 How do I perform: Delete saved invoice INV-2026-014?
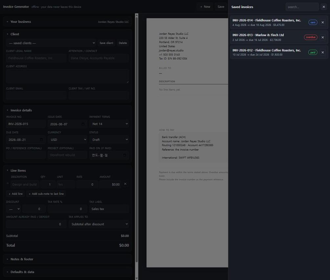point(323,22)
